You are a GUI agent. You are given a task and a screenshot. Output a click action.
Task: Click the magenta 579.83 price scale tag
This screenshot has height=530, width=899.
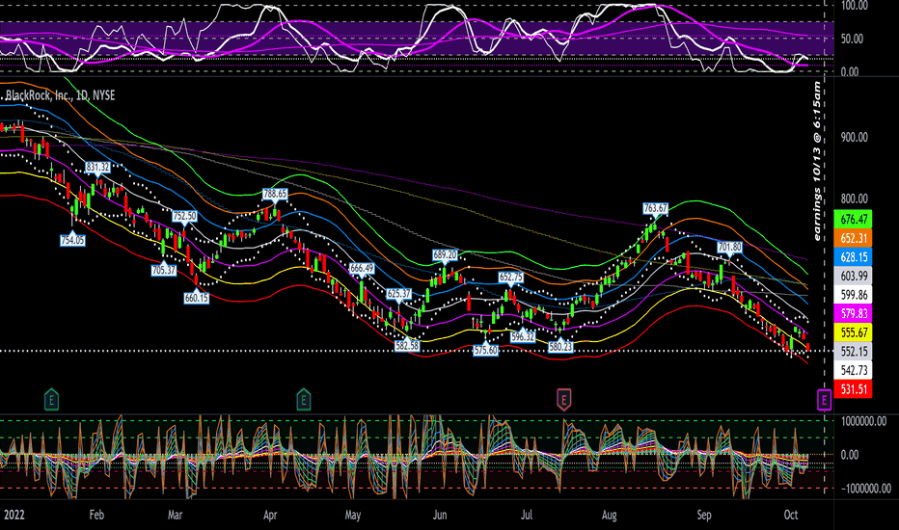tap(853, 313)
